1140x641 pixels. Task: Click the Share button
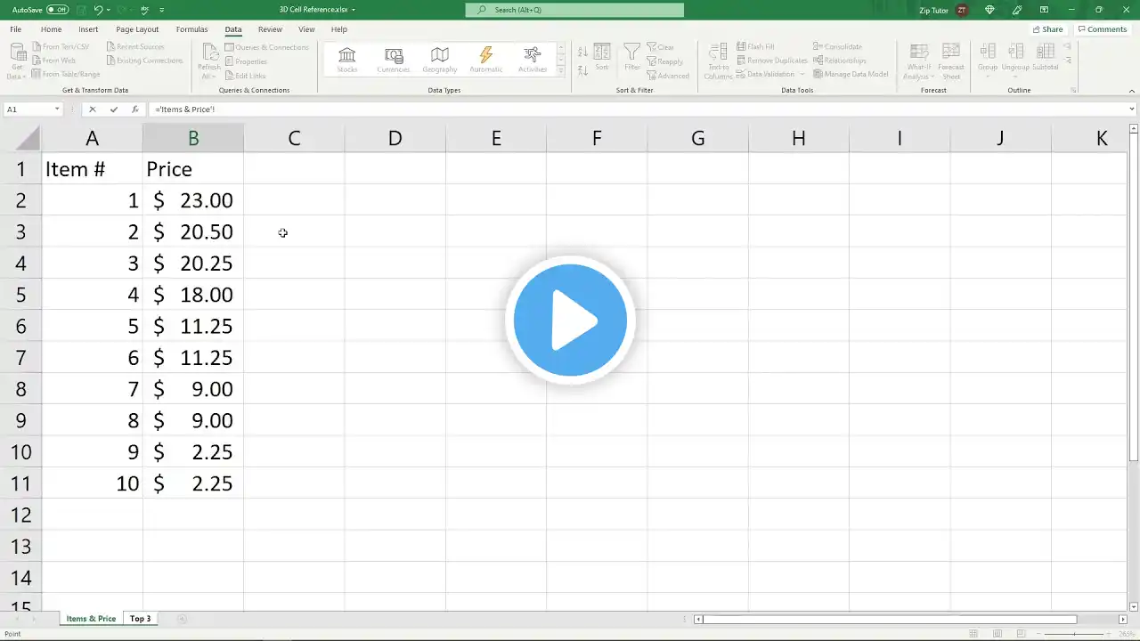click(1047, 29)
